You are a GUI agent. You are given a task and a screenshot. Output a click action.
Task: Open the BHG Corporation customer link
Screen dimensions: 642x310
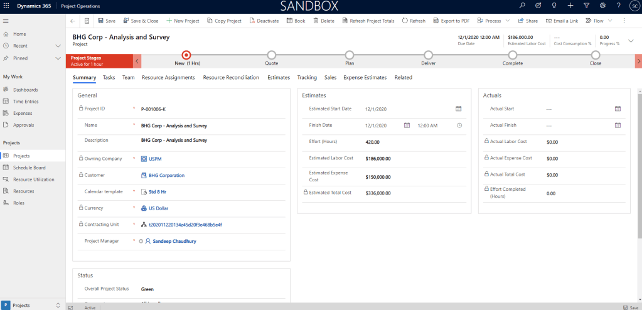[166, 175]
